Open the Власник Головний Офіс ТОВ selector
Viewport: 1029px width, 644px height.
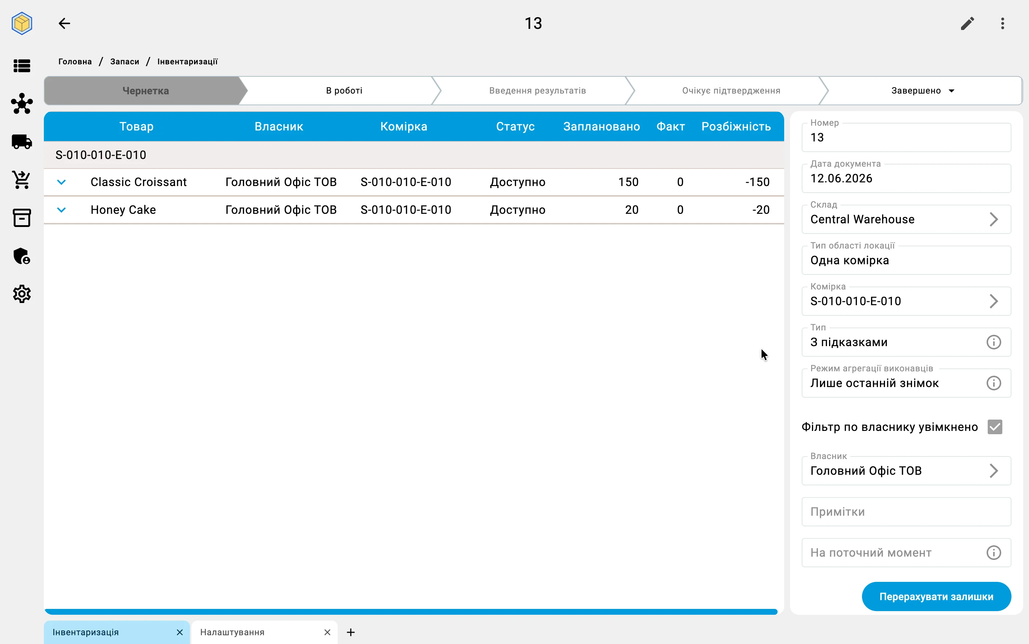(906, 471)
